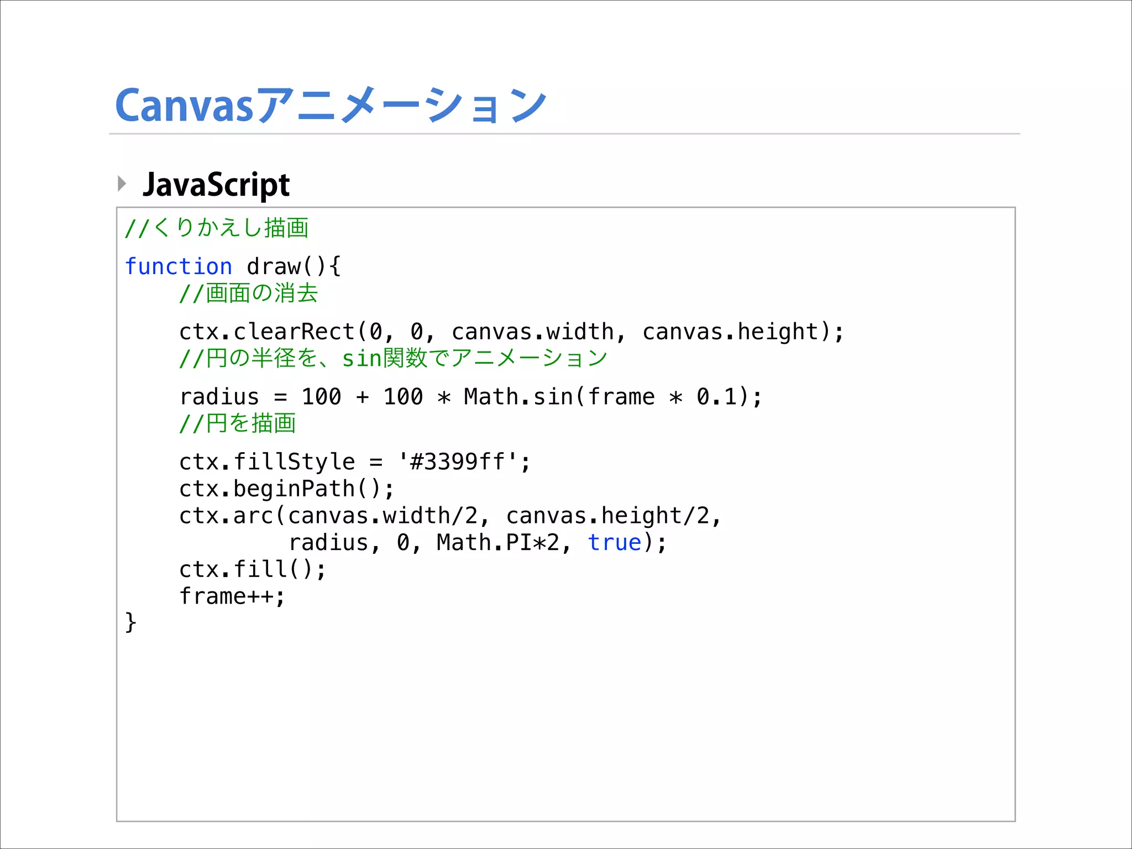Screen dimensions: 1132x849
Task: Click the line 'ctx.fill();'
Action: coord(253,569)
